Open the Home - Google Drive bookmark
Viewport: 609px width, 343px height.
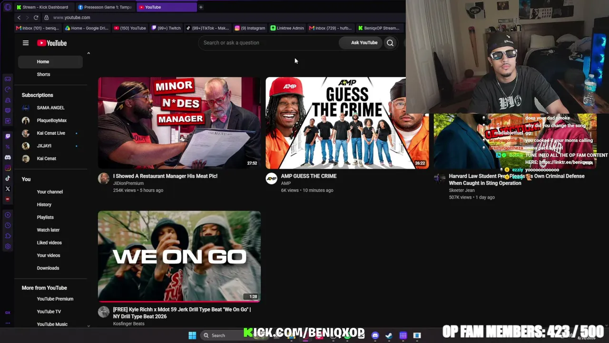pos(87,28)
